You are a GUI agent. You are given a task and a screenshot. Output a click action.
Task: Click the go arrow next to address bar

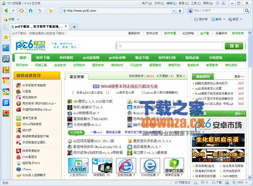coord(180,11)
